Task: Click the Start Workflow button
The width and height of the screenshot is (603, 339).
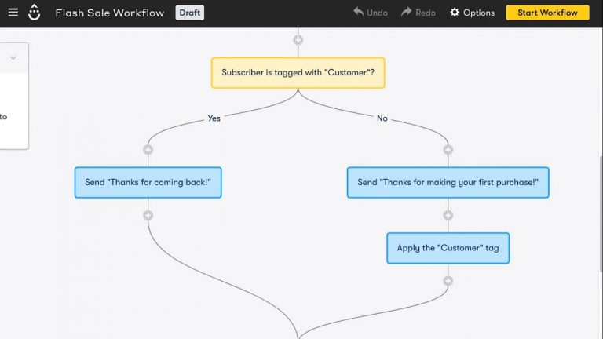Action: pos(547,13)
